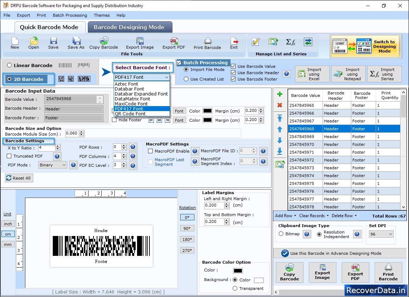Choose MaxiCode Font from list
The height and width of the screenshot is (297, 409).
click(x=142, y=104)
